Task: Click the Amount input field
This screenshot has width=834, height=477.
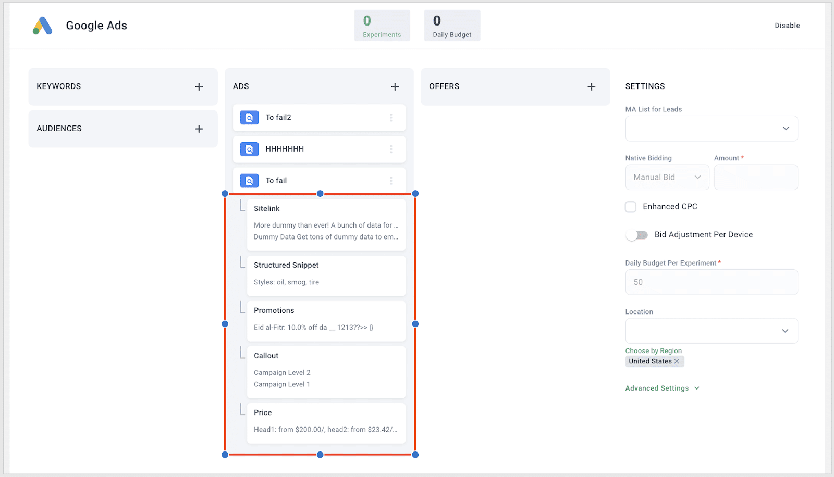Action: coord(756,178)
